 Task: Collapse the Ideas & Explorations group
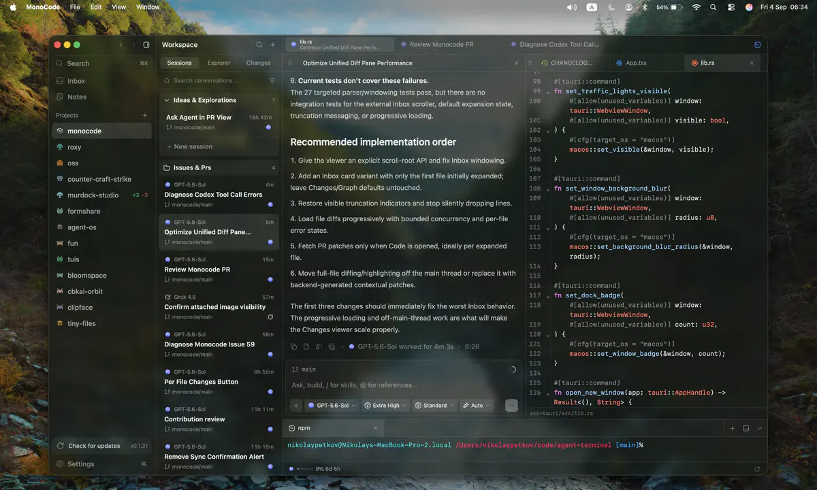coord(167,100)
